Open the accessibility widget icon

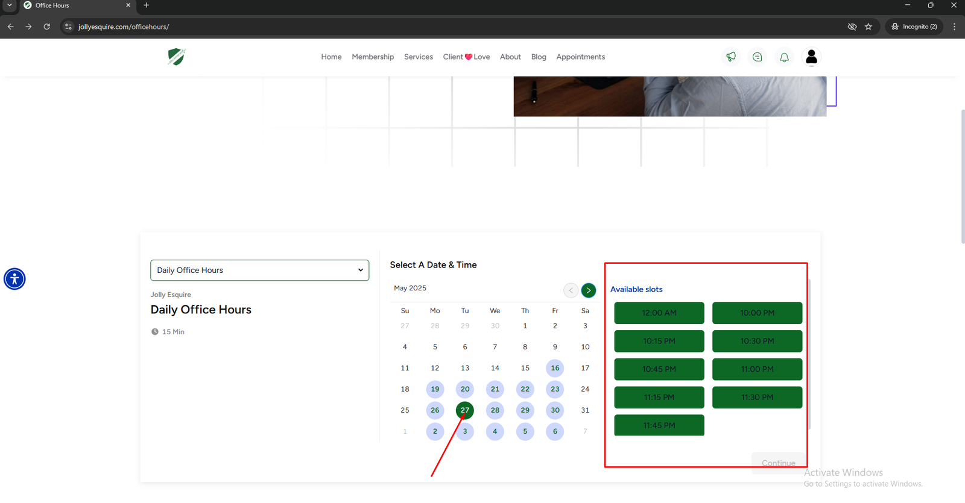(14, 279)
